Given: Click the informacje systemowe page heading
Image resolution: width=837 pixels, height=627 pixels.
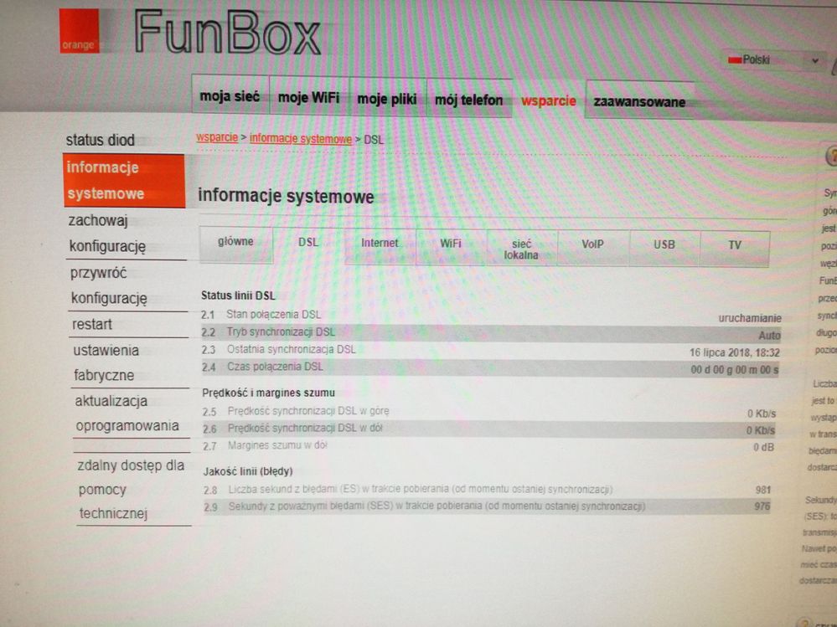Looking at the screenshot, I should 286,196.
